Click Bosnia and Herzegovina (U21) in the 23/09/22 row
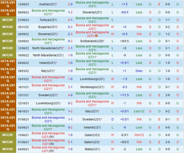 click(48, 41)
